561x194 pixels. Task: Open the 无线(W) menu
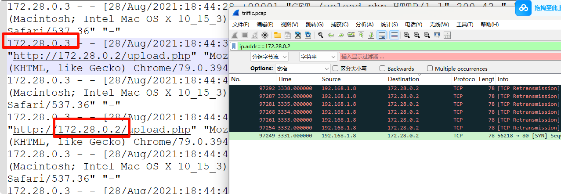coord(439,25)
